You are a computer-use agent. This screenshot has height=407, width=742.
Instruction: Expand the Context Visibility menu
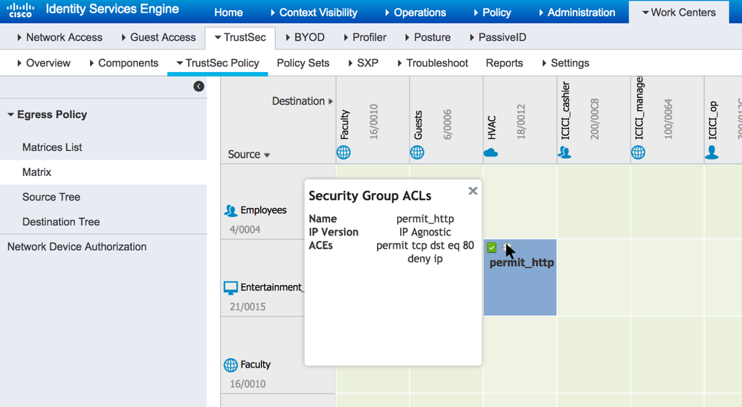(314, 13)
